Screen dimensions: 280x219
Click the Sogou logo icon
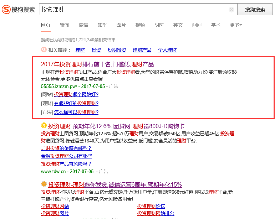[6, 10]
